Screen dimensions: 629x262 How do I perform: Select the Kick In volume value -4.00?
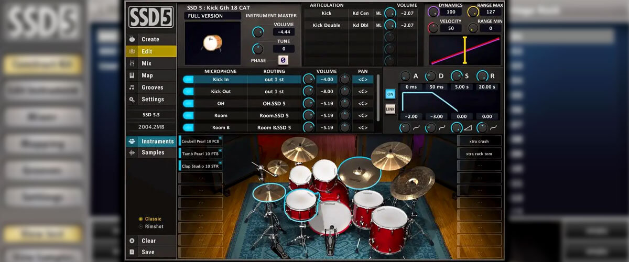click(x=328, y=80)
